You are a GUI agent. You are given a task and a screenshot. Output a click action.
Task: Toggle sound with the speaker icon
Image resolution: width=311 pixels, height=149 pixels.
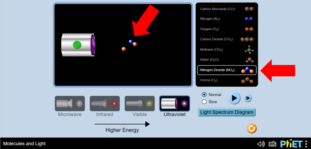pos(261,144)
